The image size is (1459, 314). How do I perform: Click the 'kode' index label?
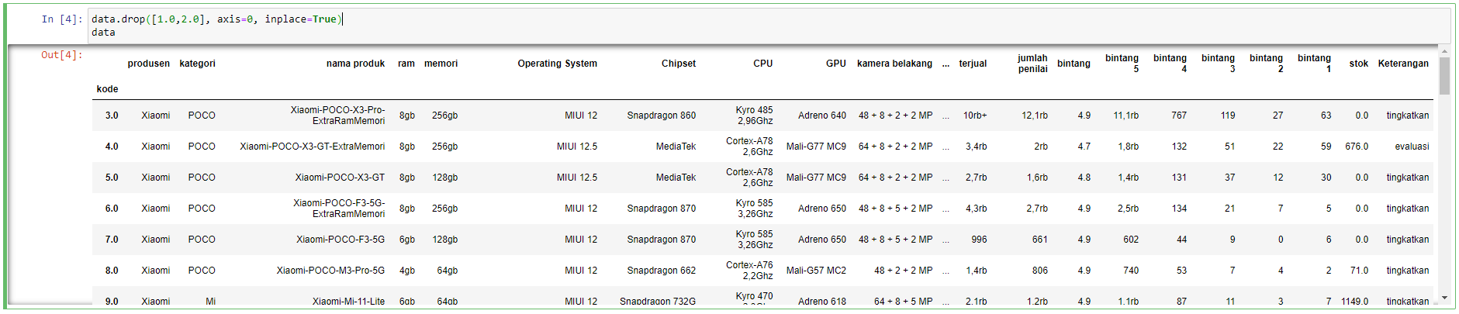[108, 89]
